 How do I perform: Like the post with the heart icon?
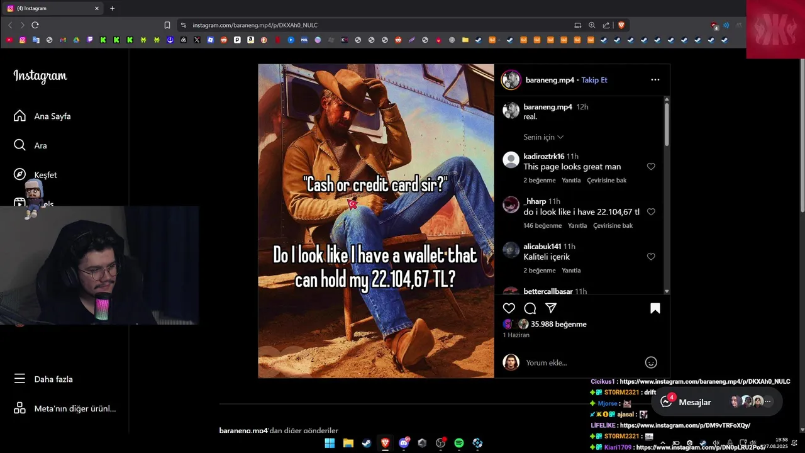pyautogui.click(x=509, y=308)
